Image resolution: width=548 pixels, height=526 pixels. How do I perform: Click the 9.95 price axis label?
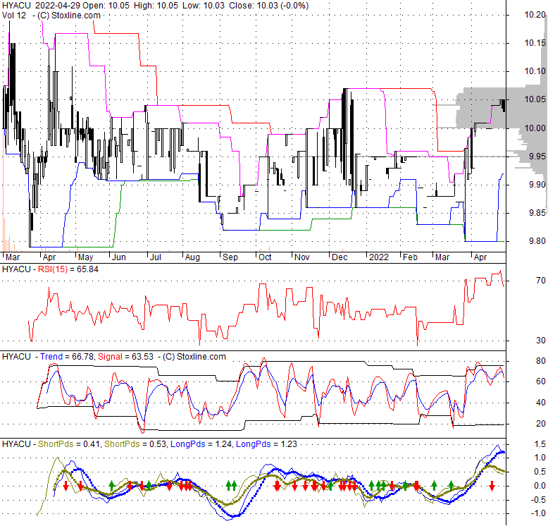pos(537,157)
